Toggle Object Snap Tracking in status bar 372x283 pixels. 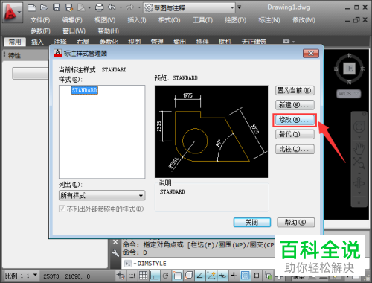200,276
